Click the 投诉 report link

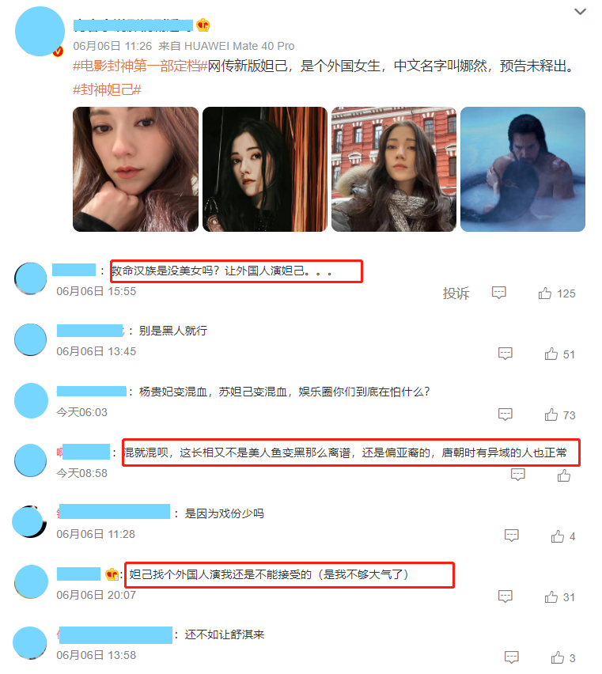456,293
